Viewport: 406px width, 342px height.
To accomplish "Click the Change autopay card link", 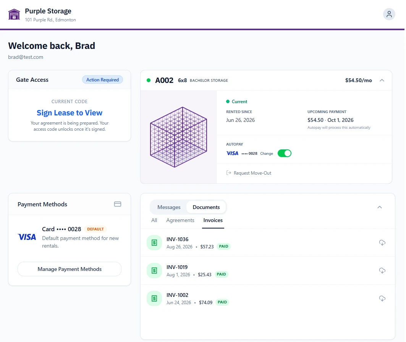I will (267, 153).
